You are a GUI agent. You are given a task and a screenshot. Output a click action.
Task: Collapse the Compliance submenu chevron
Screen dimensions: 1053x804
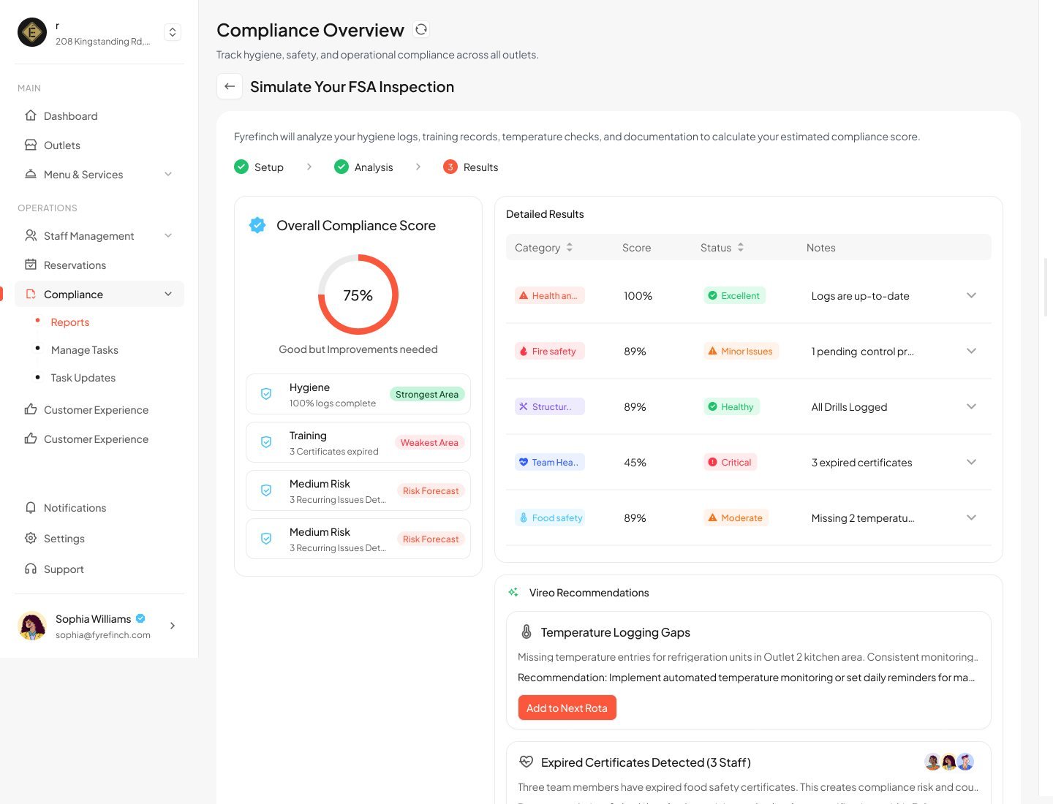pyautogui.click(x=168, y=294)
